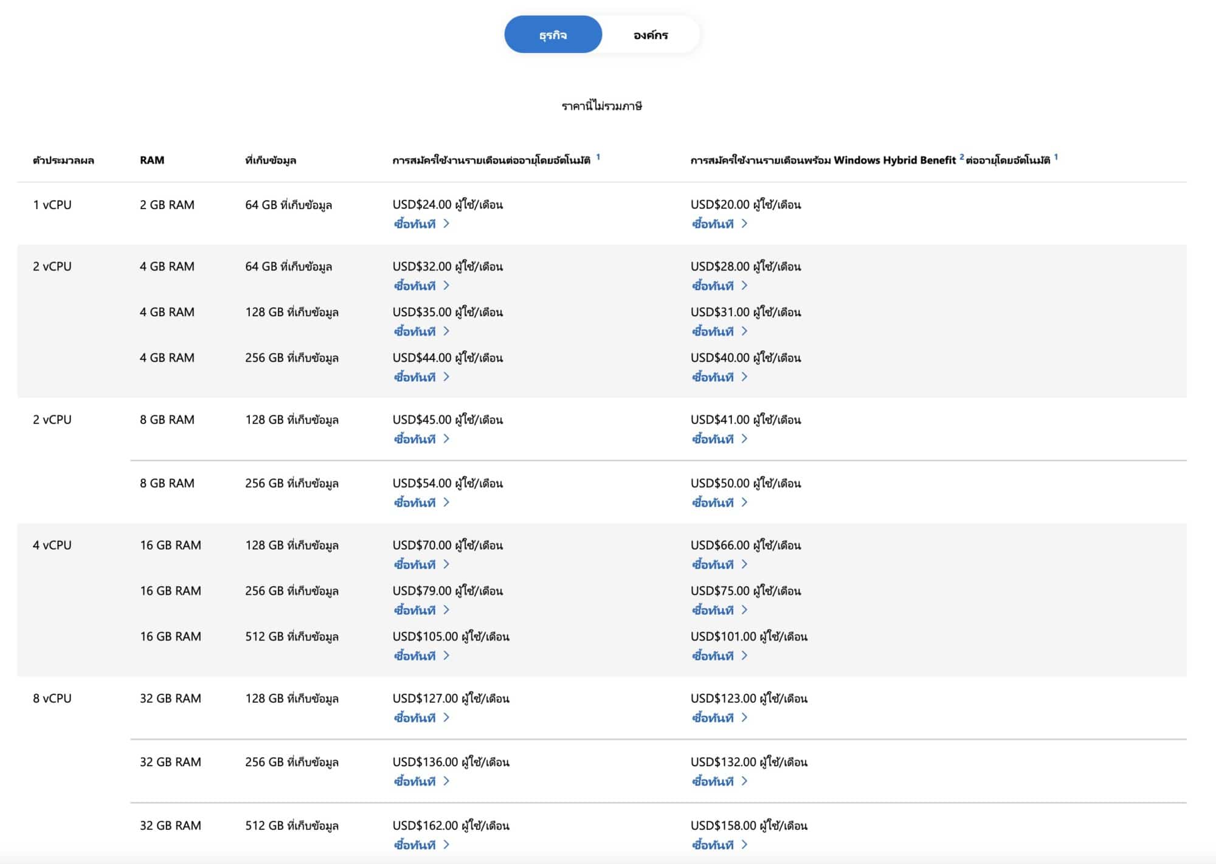Click ซื้อทันที under USD$20.00
The height and width of the screenshot is (864, 1216).
(x=719, y=224)
